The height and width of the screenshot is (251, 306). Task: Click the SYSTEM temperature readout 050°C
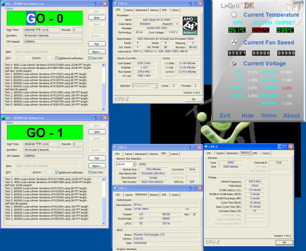tap(261, 30)
